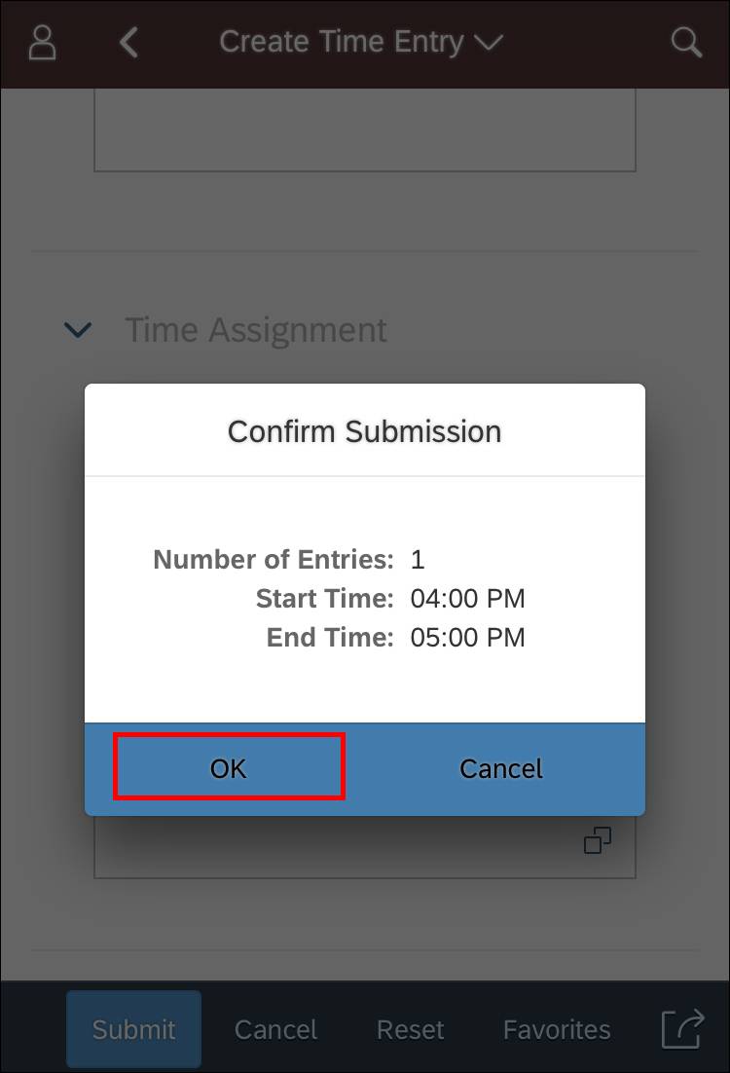Click the 04:00 PM start time value

(x=467, y=599)
